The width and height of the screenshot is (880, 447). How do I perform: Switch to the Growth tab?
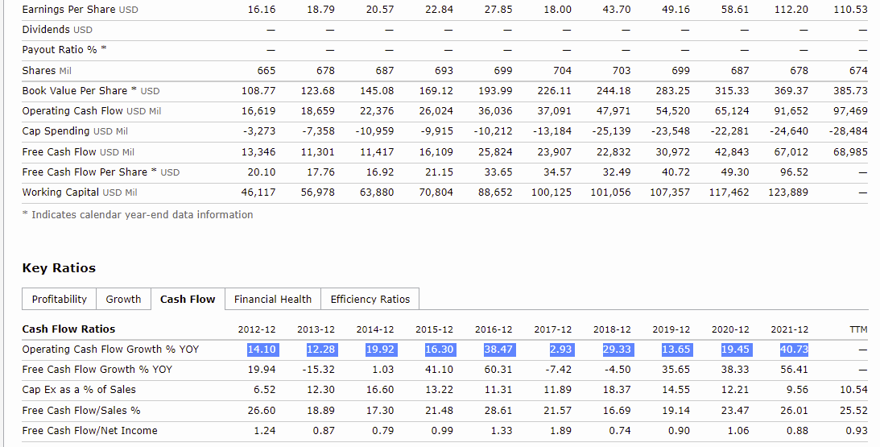pos(123,299)
